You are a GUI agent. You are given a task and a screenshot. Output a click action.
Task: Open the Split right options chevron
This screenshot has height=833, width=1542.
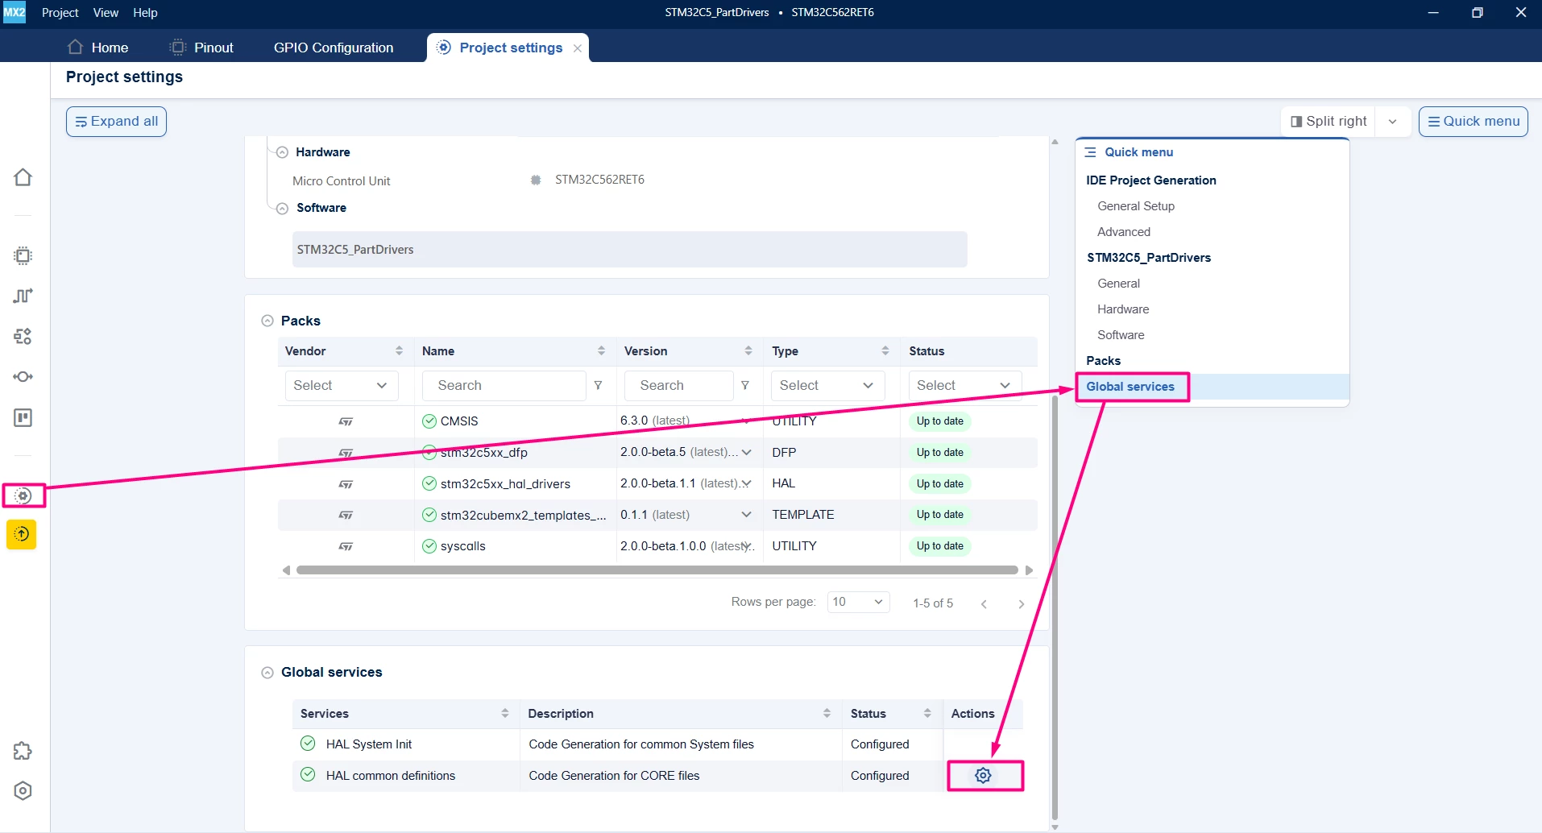pos(1392,122)
